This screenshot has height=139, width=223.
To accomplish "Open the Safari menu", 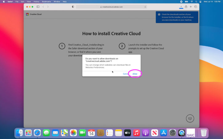I will (10, 2).
